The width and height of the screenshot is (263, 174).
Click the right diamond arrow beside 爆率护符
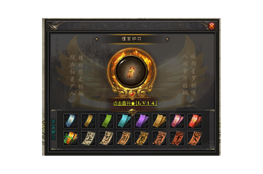tap(167, 39)
